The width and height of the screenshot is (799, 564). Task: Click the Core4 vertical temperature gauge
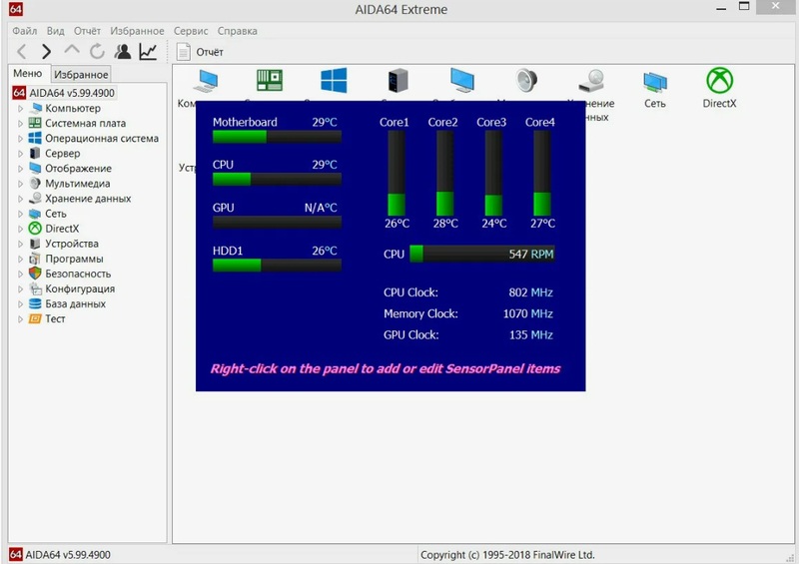[x=541, y=174]
